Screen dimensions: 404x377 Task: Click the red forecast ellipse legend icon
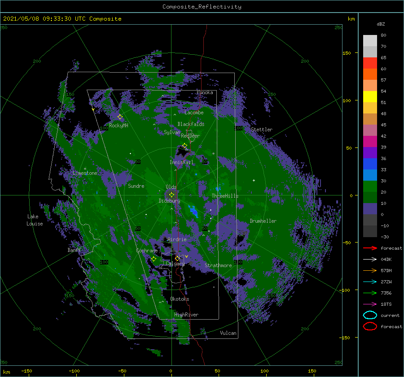(x=370, y=326)
